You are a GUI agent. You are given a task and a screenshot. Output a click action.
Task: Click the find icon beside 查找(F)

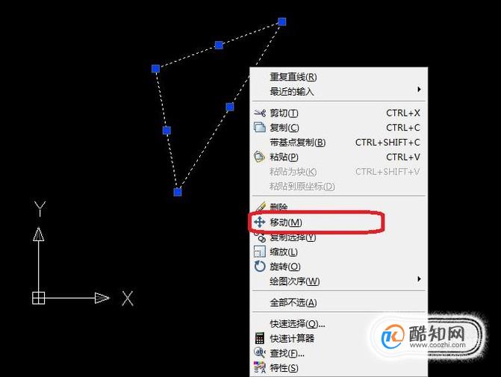259,352
